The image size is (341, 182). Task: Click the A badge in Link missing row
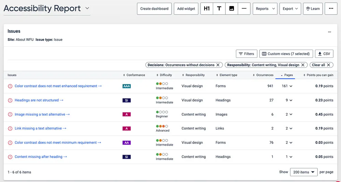pyautogui.click(x=127, y=128)
